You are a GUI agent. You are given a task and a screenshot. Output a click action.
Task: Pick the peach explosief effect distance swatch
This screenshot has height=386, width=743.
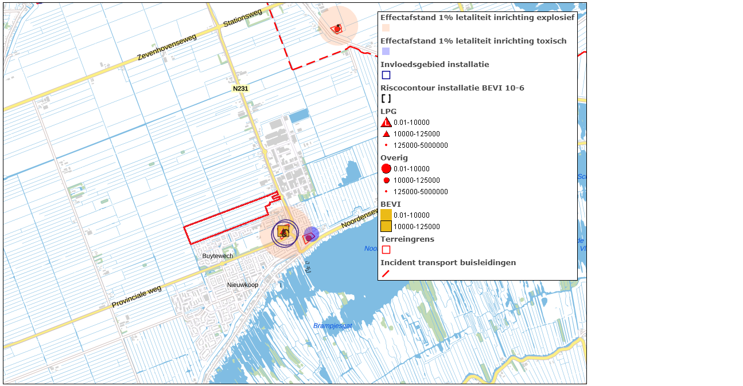(x=386, y=28)
